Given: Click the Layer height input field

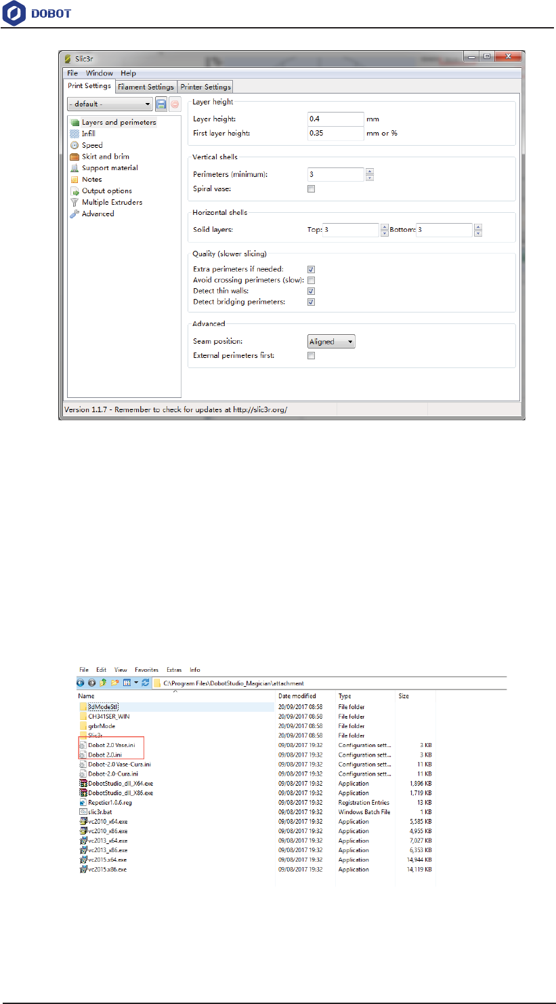Looking at the screenshot, I should click(x=336, y=119).
